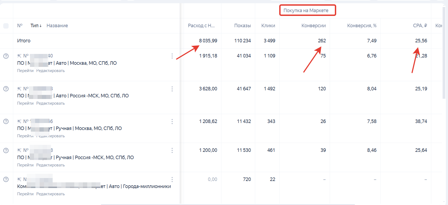The height and width of the screenshot is (205, 448).
Task: Select total impressions value 110 234
Action: tap(242, 41)
